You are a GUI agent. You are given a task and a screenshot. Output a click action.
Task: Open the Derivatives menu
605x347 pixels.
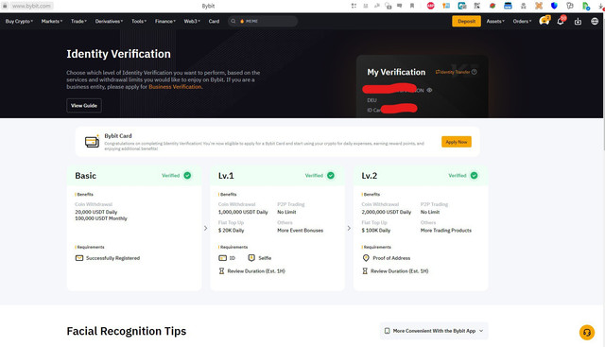point(109,21)
